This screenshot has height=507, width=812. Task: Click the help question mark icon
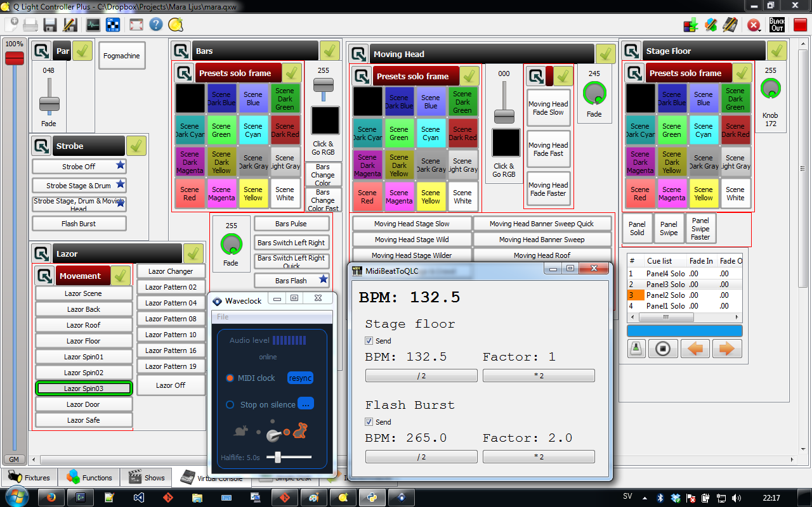[x=156, y=25]
